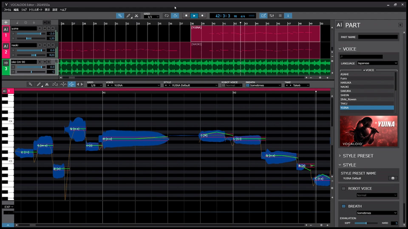Solo the yuina track

pos(48,28)
